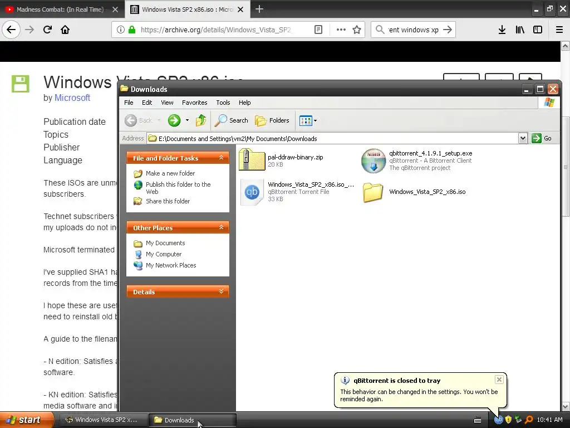570x428 pixels.
Task: Click the Explorer address path field
Action: (333, 139)
